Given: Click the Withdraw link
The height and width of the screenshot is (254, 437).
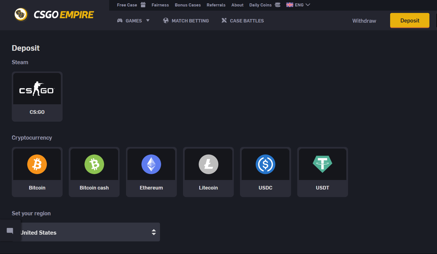Looking at the screenshot, I should coord(364,21).
